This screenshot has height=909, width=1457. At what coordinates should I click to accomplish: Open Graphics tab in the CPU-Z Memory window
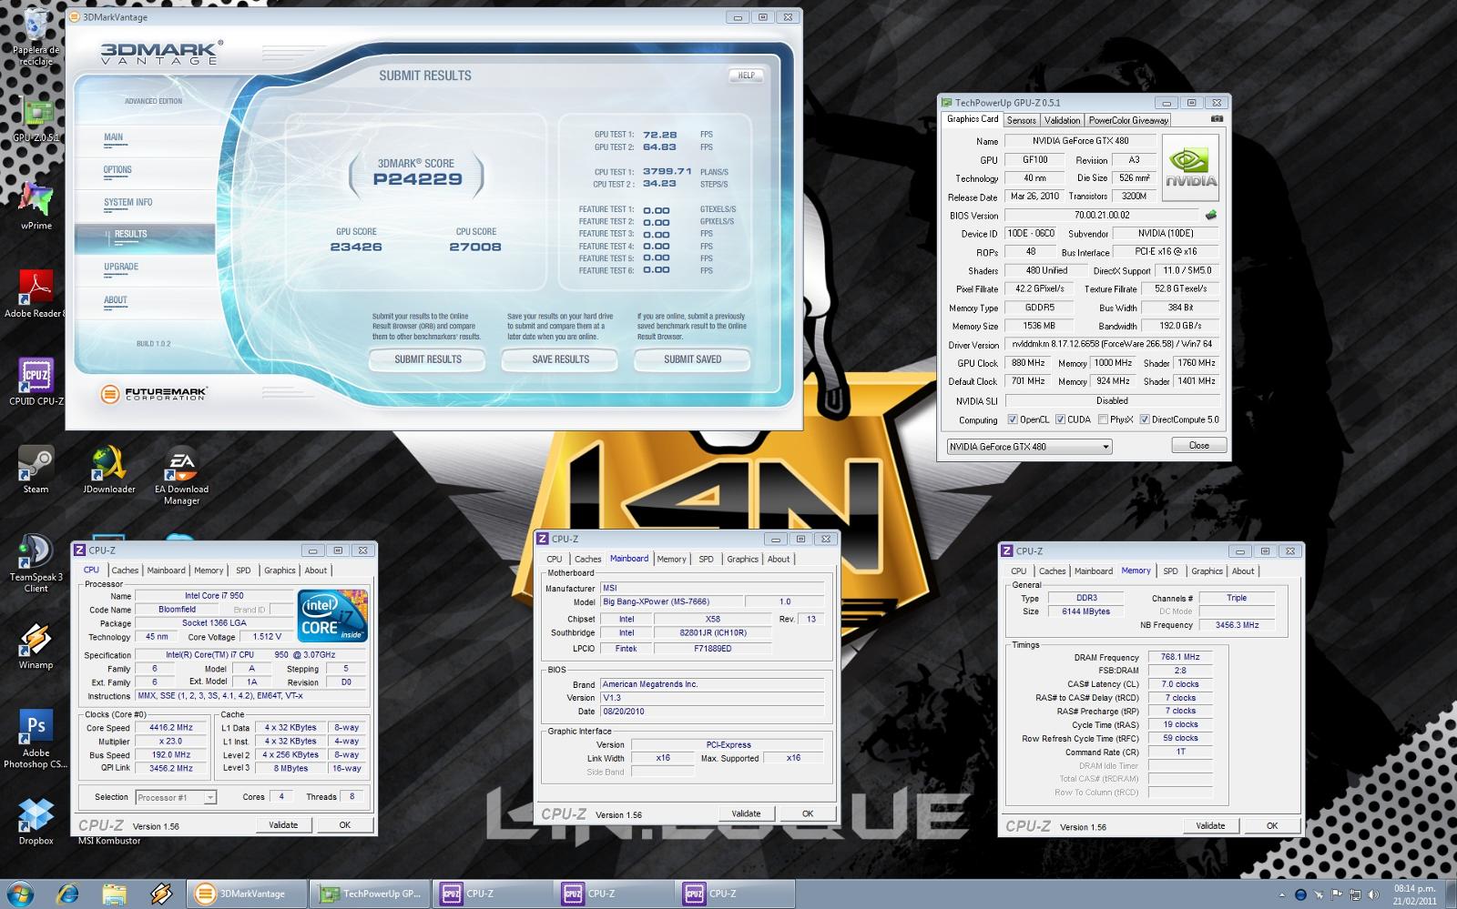tap(1207, 571)
